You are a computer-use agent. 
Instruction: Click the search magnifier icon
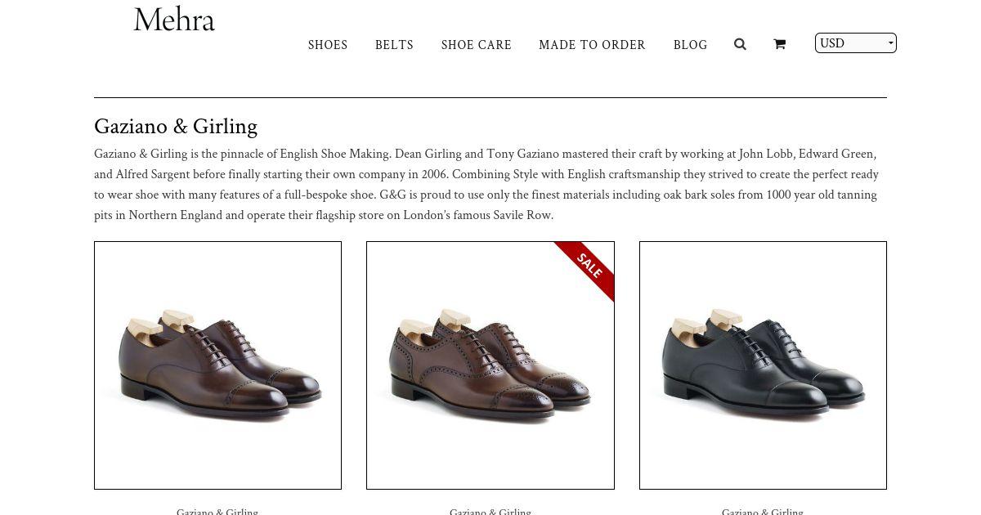coord(740,44)
